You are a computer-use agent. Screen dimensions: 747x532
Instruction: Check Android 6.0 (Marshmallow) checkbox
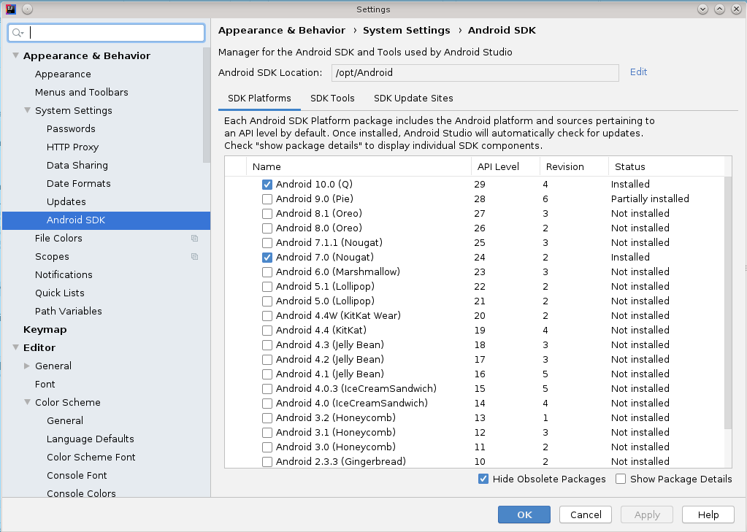[267, 272]
